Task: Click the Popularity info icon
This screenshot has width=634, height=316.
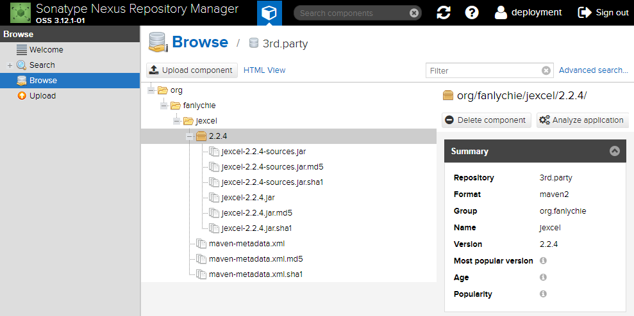Action: point(544,294)
